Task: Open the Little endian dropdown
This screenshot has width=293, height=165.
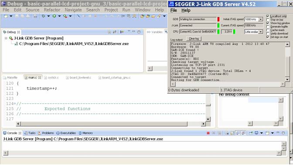Action: pyautogui.click(x=260, y=32)
